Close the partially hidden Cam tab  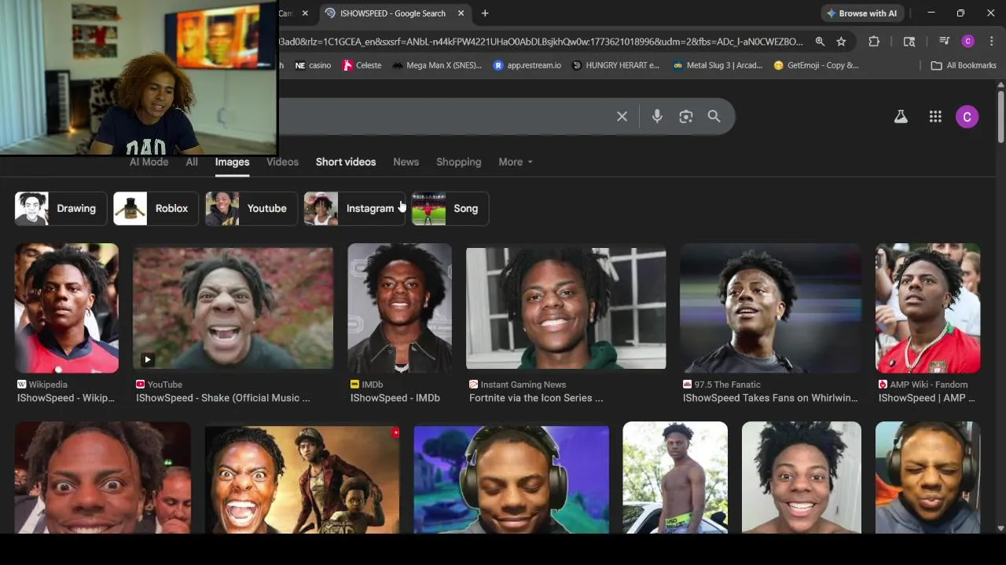(x=305, y=13)
